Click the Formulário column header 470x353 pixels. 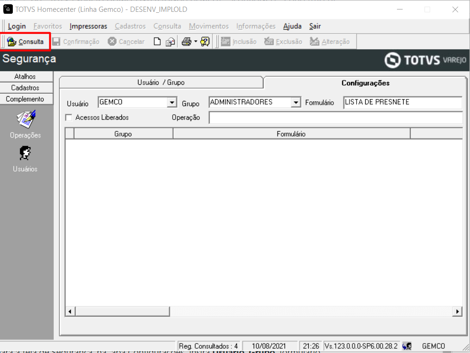point(291,134)
